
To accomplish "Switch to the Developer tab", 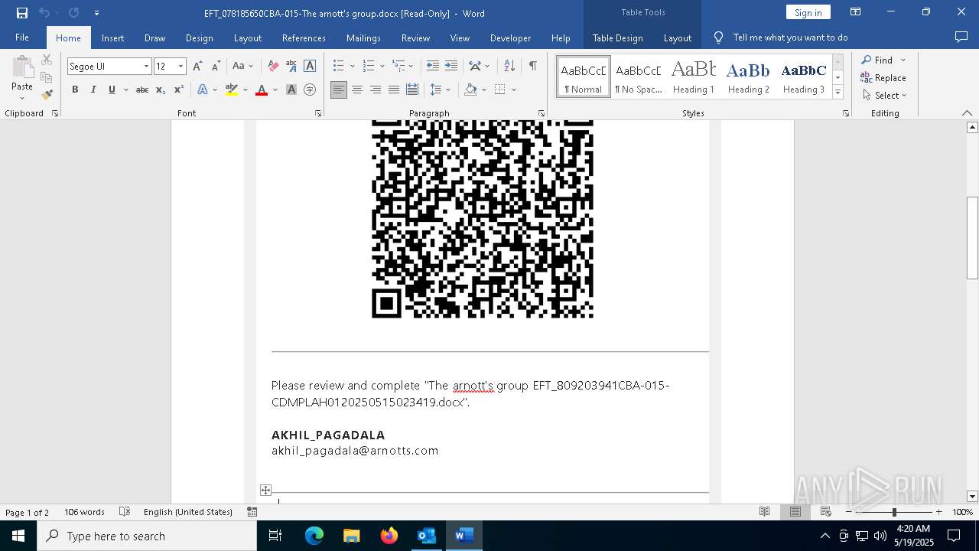I will point(510,37).
